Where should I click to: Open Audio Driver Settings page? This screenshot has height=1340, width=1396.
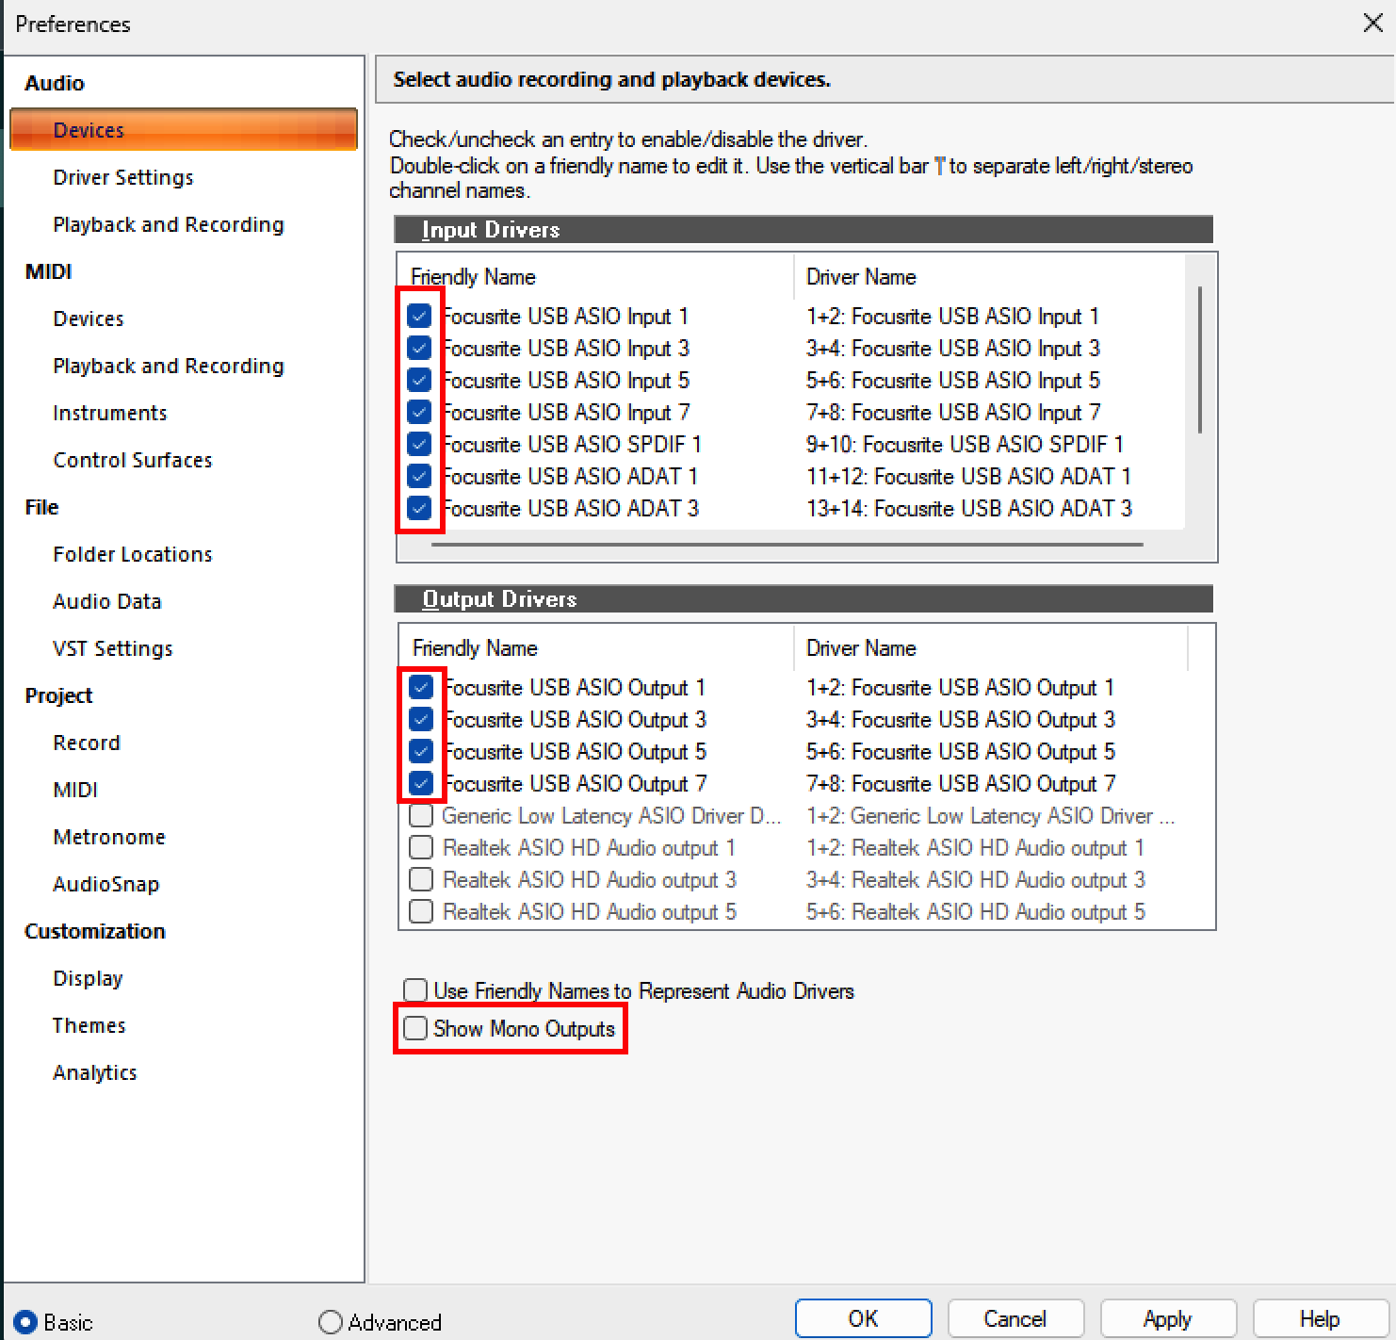(122, 177)
